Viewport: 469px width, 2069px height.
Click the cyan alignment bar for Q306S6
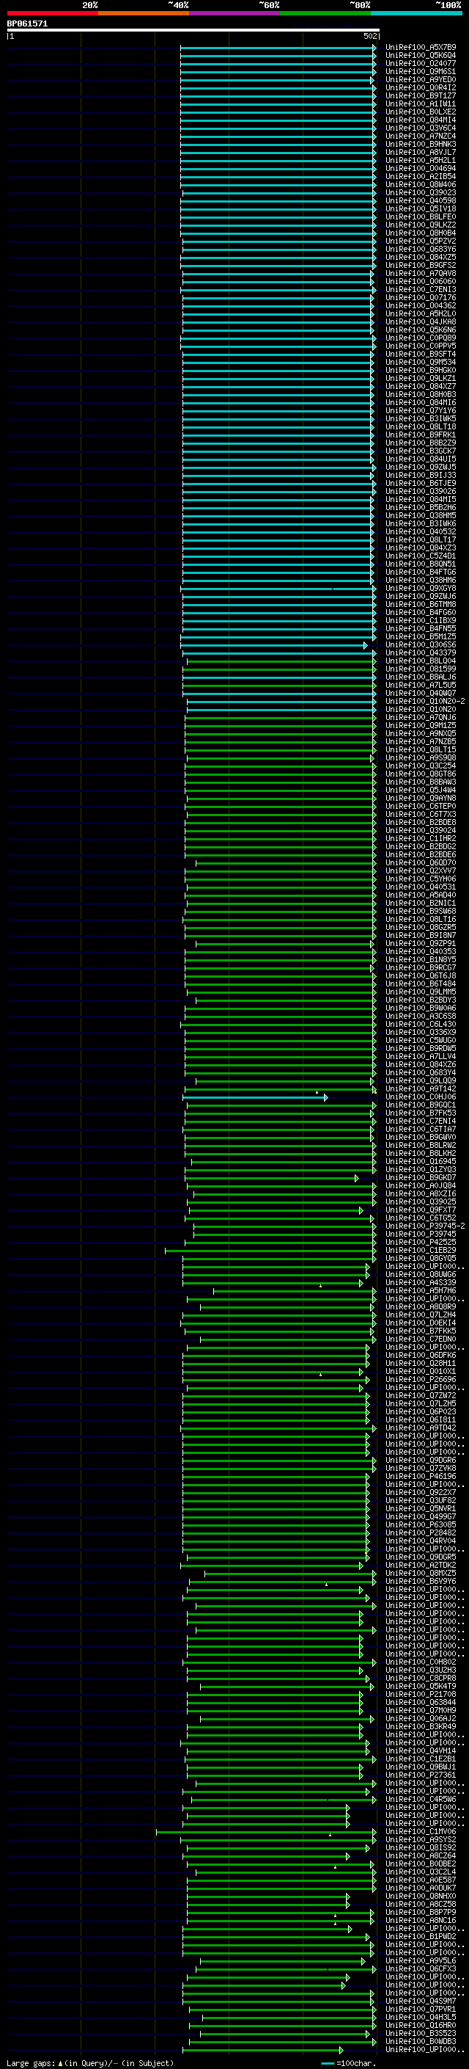click(x=274, y=646)
